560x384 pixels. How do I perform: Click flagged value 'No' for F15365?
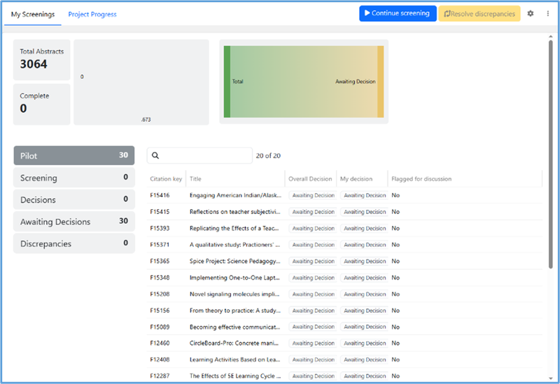pos(395,261)
